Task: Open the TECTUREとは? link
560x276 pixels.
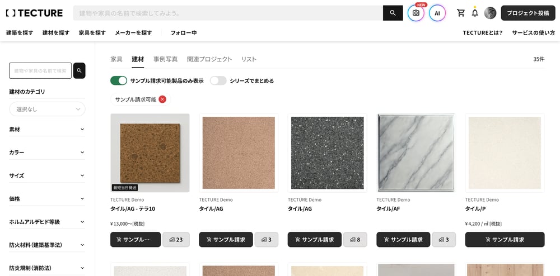Action: 483,33
